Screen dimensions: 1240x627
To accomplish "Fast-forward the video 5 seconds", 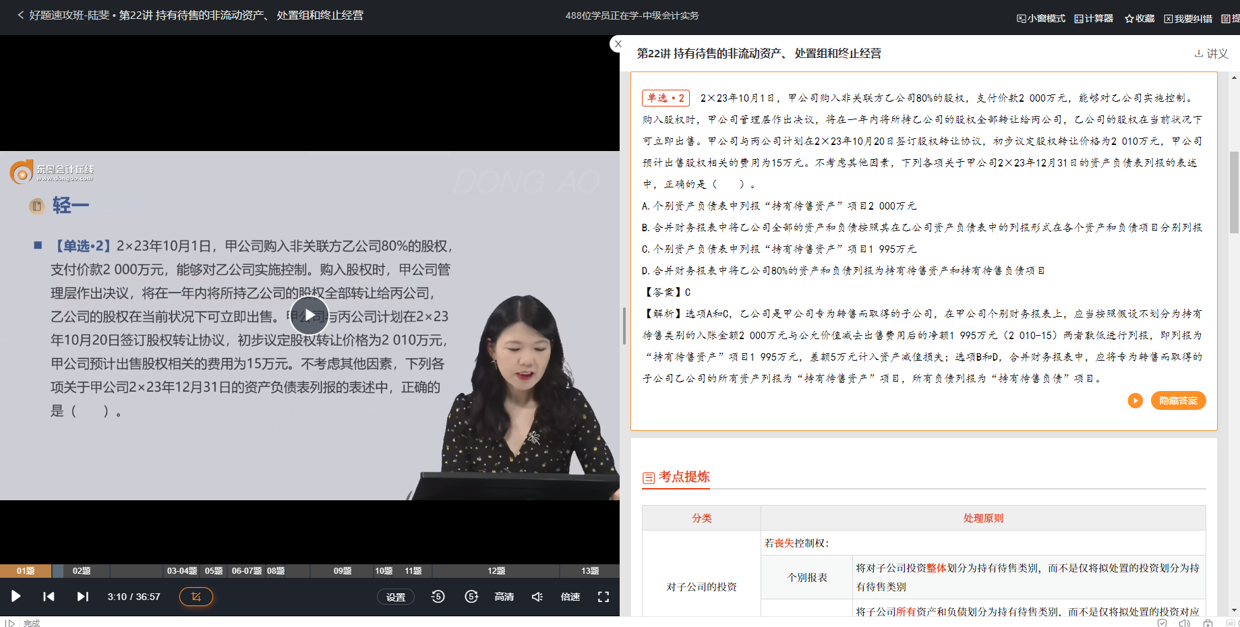I will click(471, 597).
